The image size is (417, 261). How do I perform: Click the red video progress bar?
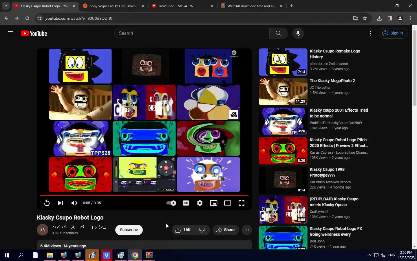click(144, 195)
